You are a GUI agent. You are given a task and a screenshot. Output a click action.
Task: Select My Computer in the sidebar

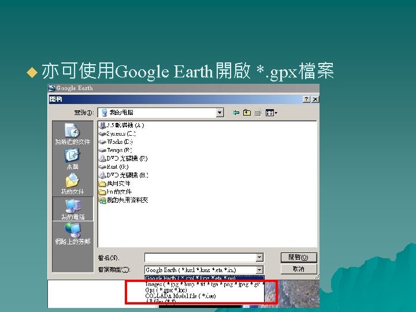(x=73, y=209)
